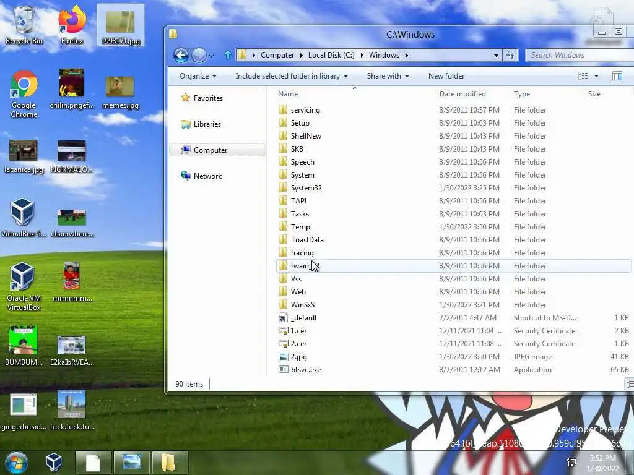Select the _default shortcut file

point(453,318)
